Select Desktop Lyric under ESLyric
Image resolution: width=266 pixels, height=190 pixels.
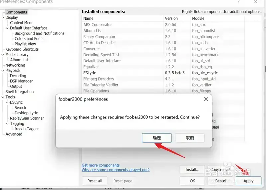(26, 113)
